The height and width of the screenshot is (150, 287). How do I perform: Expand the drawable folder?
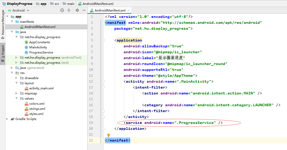pyautogui.click(x=17, y=78)
